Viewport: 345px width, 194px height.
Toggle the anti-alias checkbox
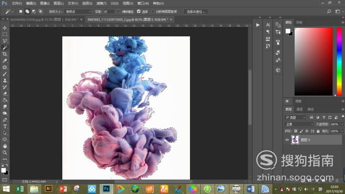(118, 11)
